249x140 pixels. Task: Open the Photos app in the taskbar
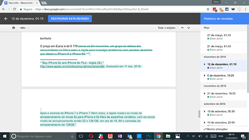[178, 136]
